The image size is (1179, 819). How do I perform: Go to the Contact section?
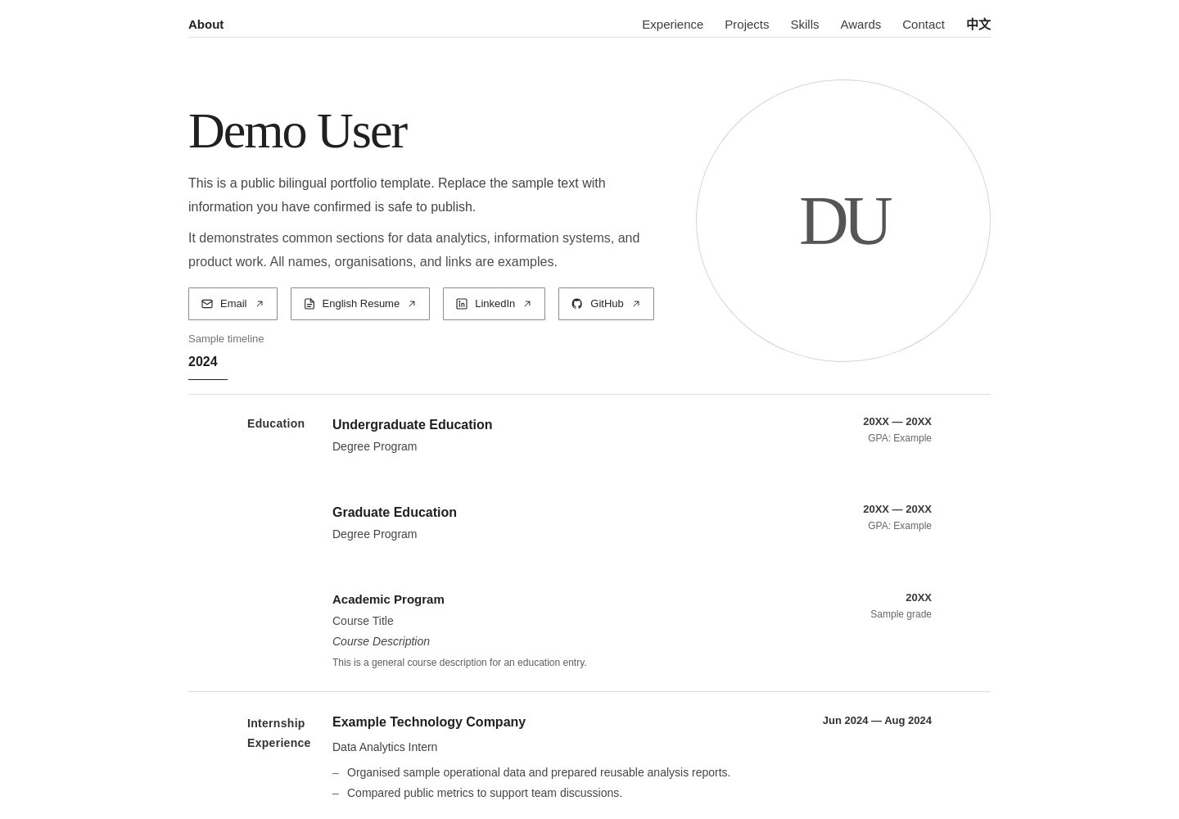pyautogui.click(x=924, y=25)
